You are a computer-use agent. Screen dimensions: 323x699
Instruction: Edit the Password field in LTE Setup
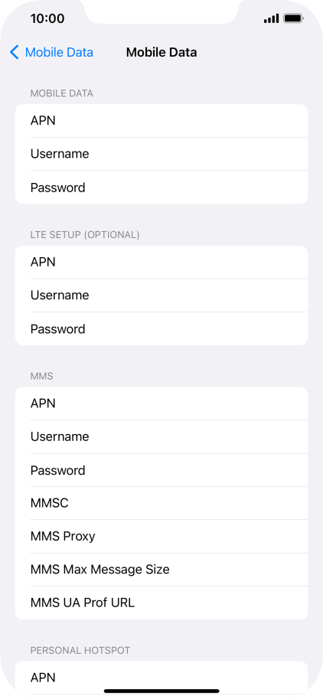point(161,328)
